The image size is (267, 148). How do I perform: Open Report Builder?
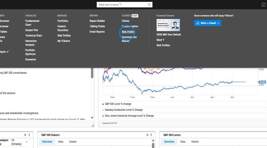tap(97, 21)
